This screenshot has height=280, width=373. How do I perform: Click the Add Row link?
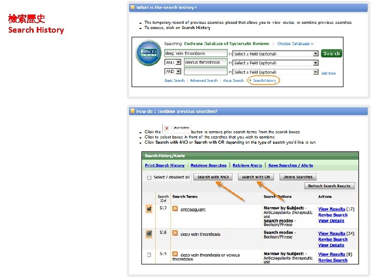328,73
